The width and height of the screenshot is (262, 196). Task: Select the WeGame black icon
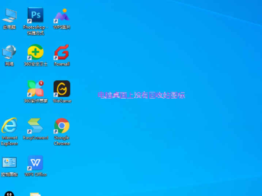[62, 89]
